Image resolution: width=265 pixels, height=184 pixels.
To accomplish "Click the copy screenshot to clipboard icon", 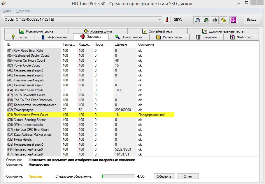I will click(x=206, y=20).
